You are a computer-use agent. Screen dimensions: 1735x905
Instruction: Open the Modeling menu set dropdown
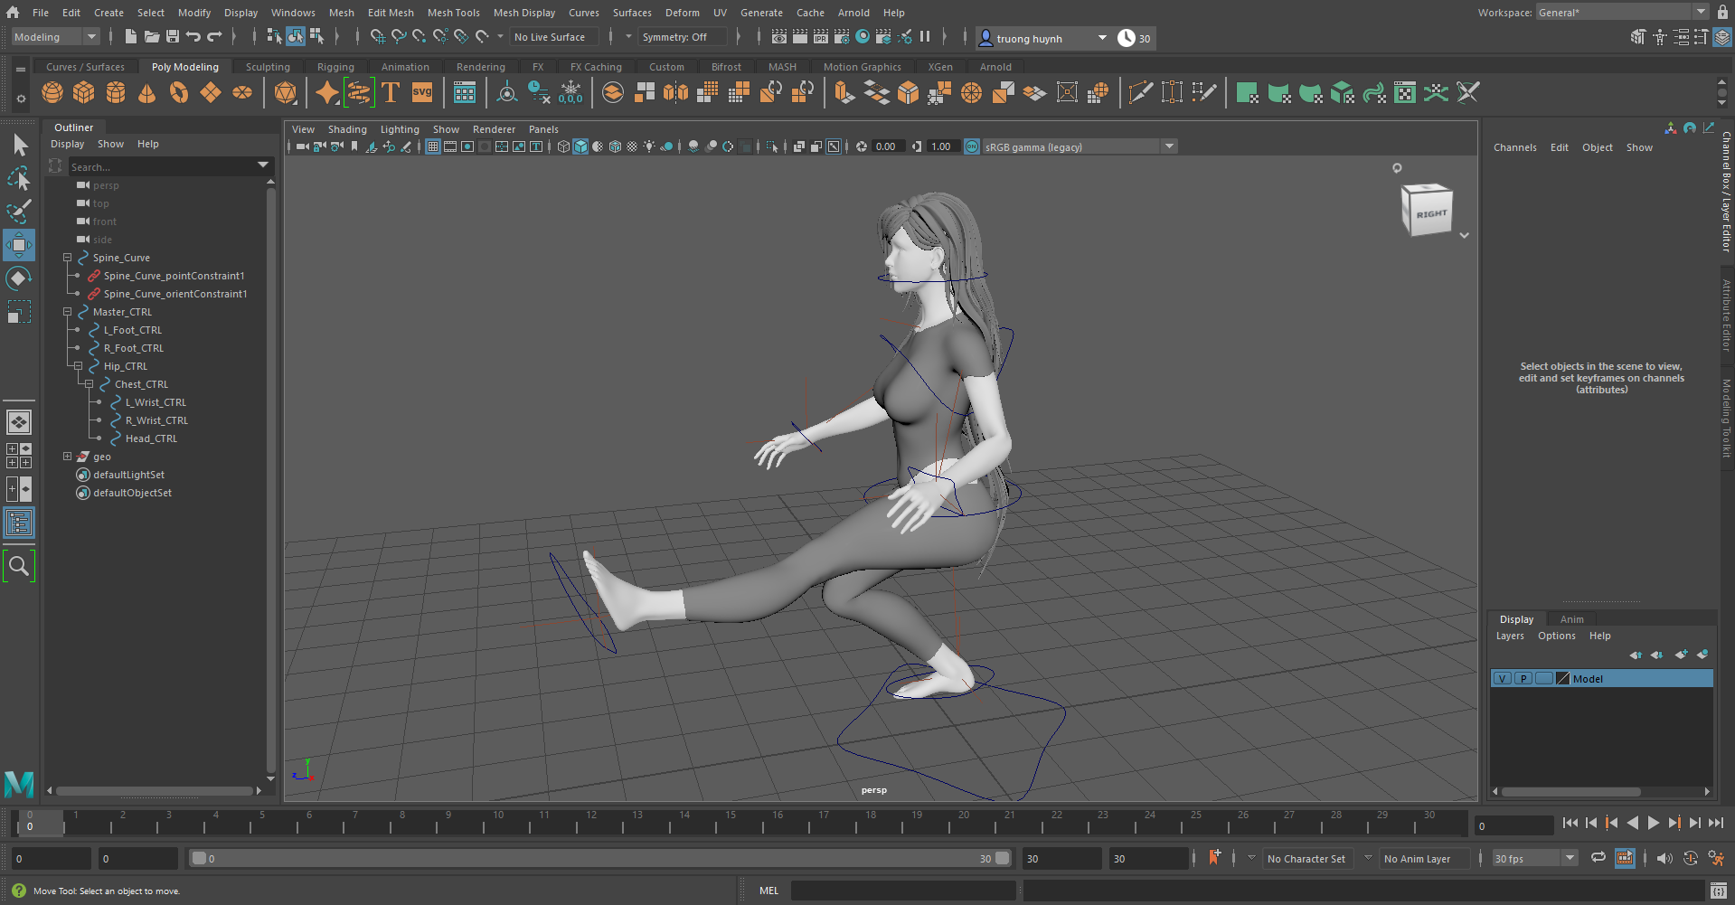click(x=90, y=37)
